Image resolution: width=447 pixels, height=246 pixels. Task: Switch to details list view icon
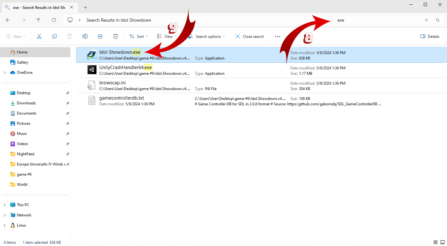[x=436, y=242]
